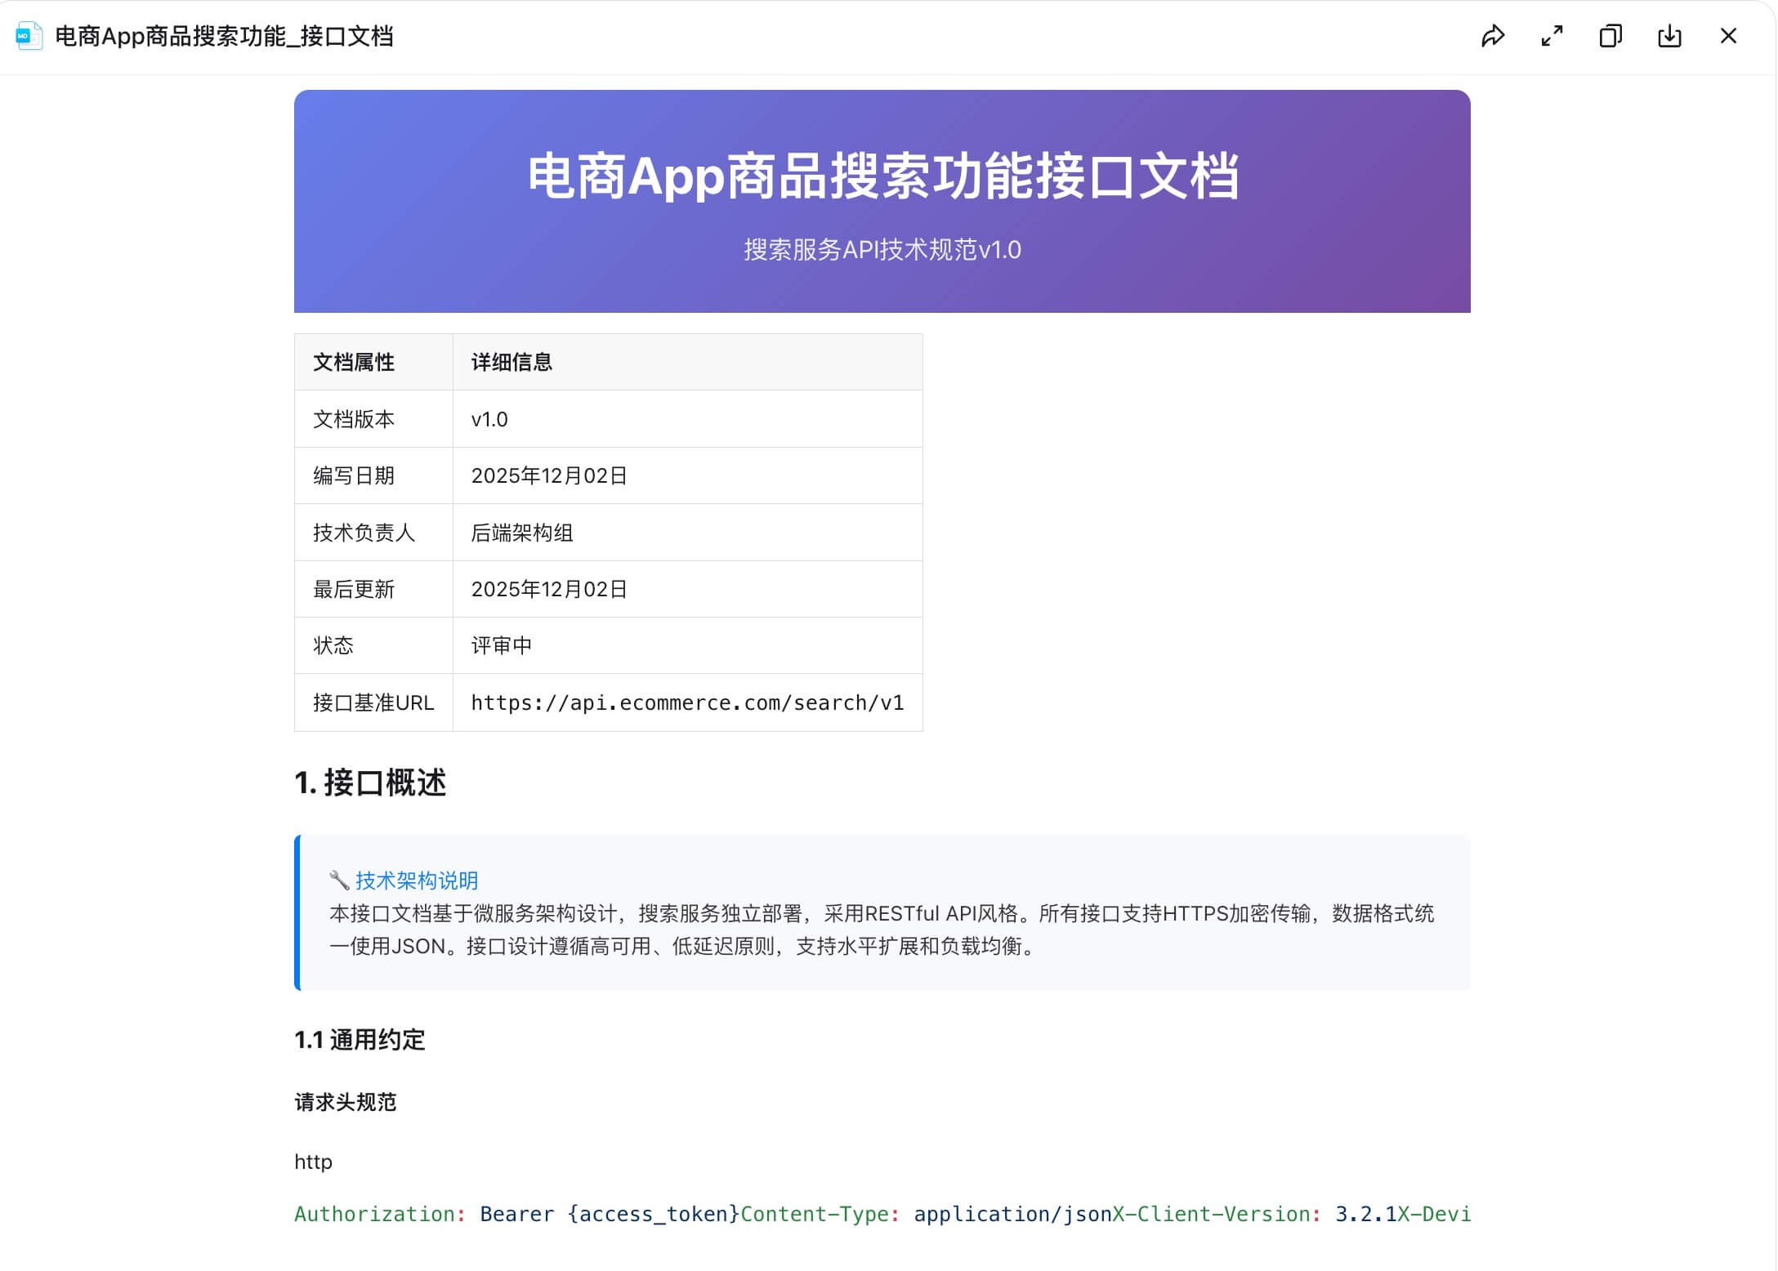Enter fullscreen preview mode
The width and height of the screenshot is (1778, 1271).
[1552, 36]
